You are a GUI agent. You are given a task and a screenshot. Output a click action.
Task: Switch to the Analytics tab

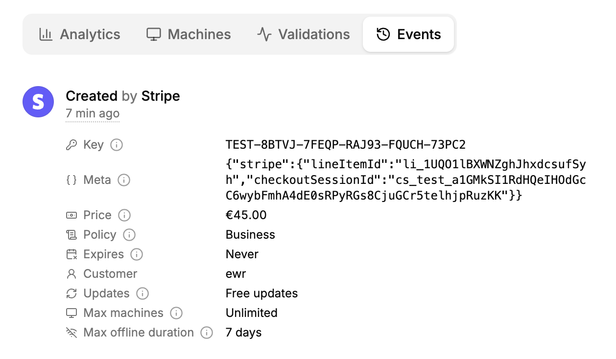tap(80, 34)
